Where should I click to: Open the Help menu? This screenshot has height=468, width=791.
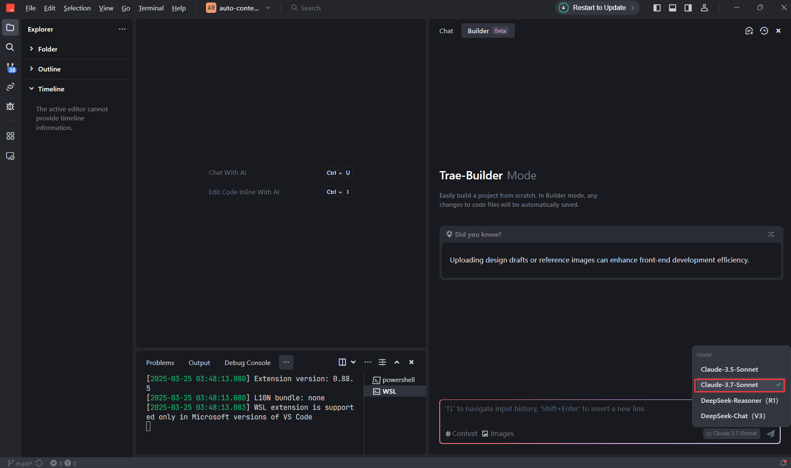tap(179, 8)
